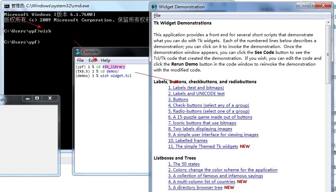Open the 10. Labelled frames demo
This screenshot has height=192, width=336.
pos(188,141)
